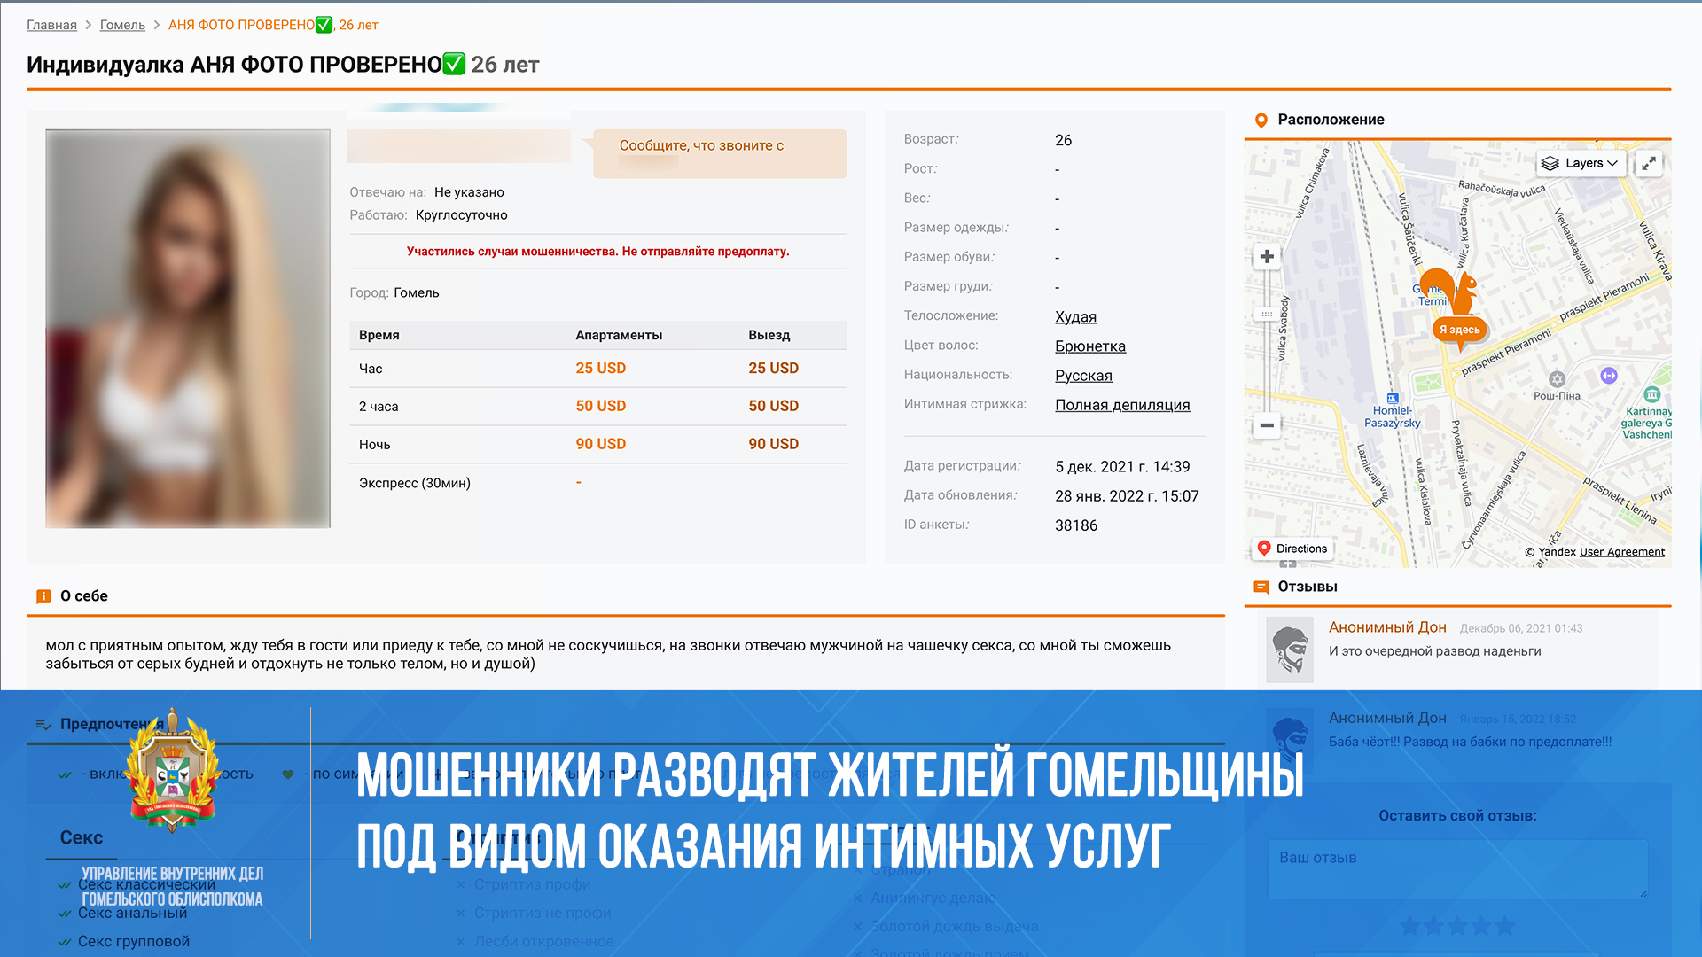Open the Layers dropdown on map
The width and height of the screenshot is (1702, 957).
[1582, 164]
